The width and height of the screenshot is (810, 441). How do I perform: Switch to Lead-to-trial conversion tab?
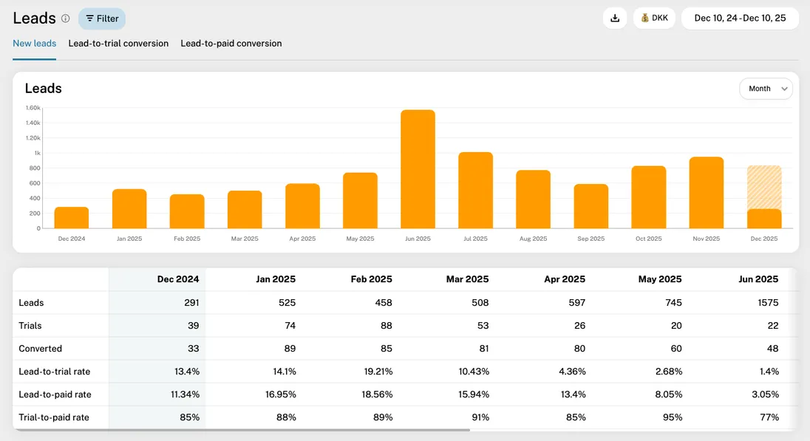tap(118, 44)
